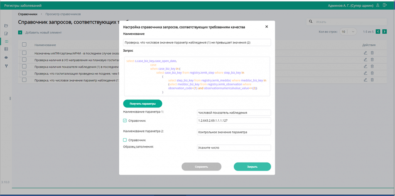Screen dimensions: 395x196
Task: Open the users group sidebar icon
Action: [6, 57]
